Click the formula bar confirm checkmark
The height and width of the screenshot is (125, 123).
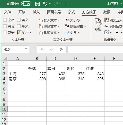point(52,49)
